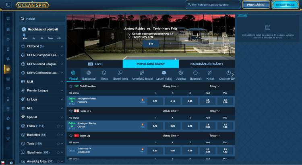The image size is (302, 165).
Task: Toggle favorite star for Tenis (149)
Action: [x=58, y=144]
